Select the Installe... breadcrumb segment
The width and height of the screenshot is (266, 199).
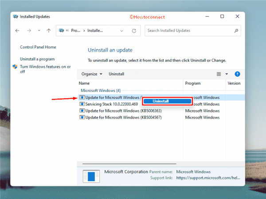[x=95, y=31]
